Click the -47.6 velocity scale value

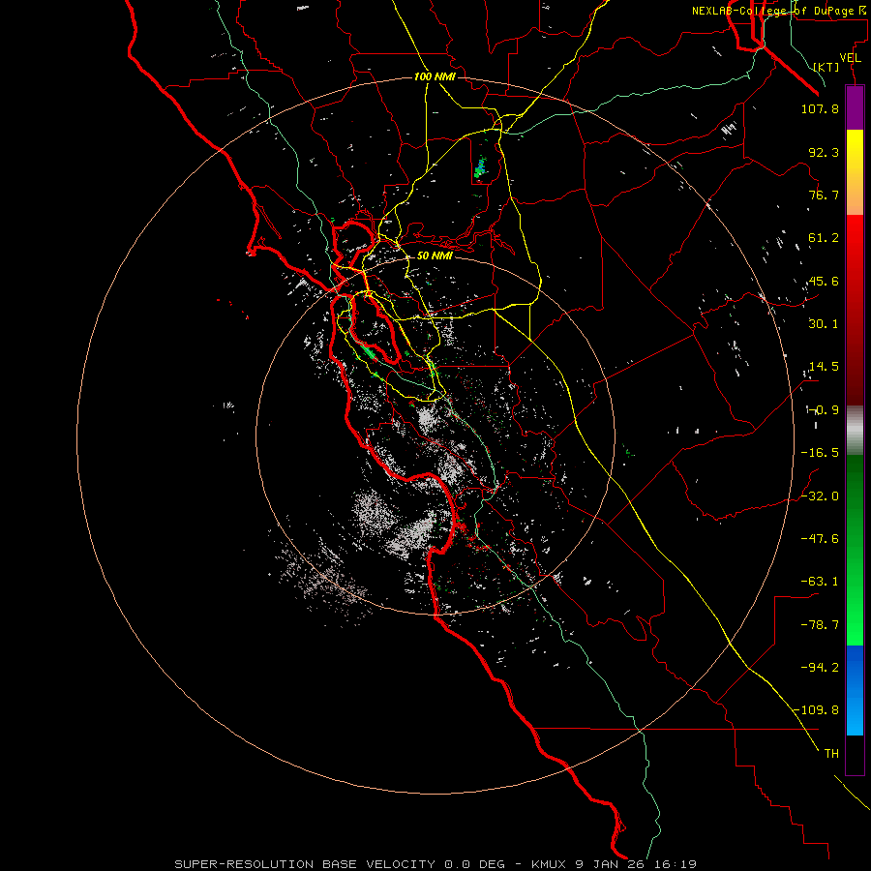[820, 539]
